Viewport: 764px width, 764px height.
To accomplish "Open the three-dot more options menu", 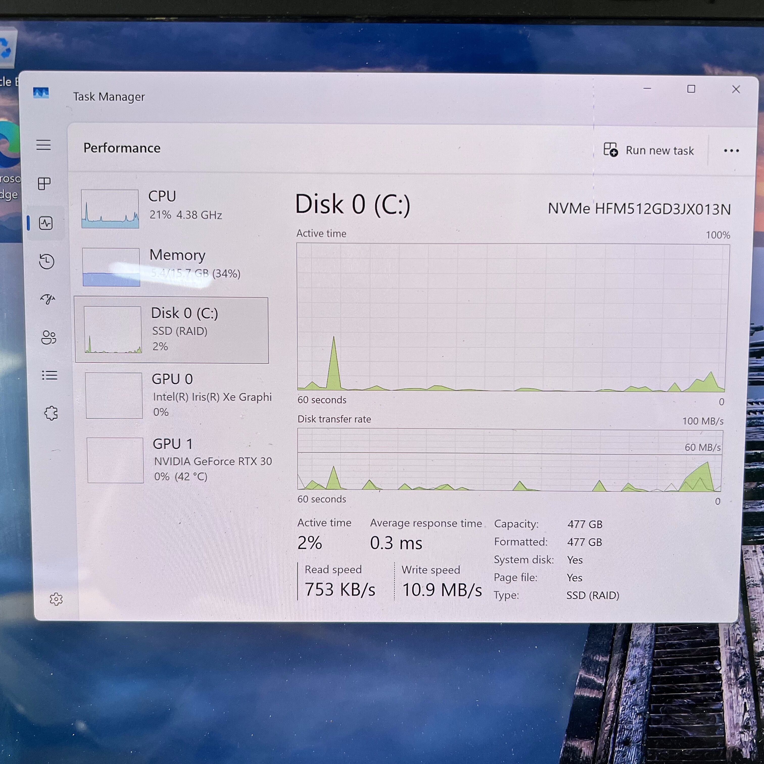I will pyautogui.click(x=731, y=151).
